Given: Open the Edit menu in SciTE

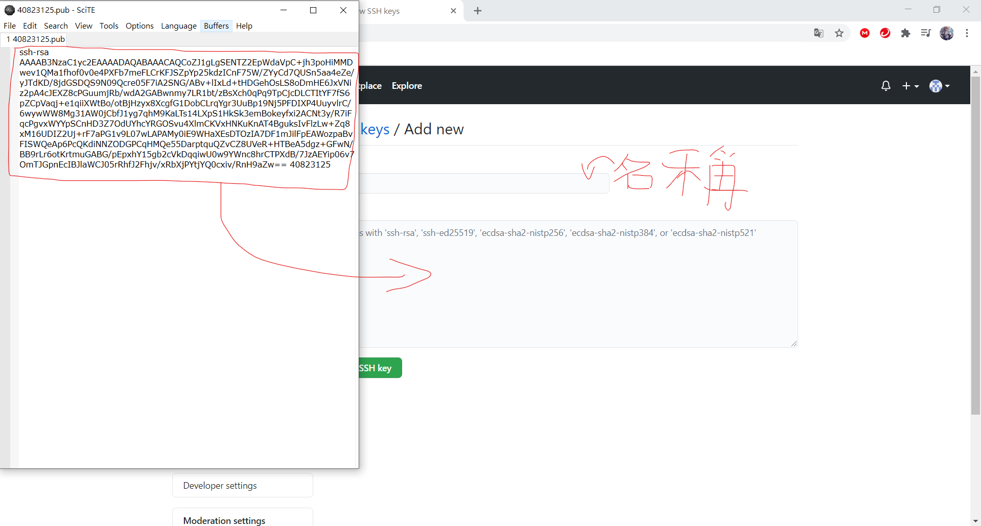Looking at the screenshot, I should [x=30, y=26].
